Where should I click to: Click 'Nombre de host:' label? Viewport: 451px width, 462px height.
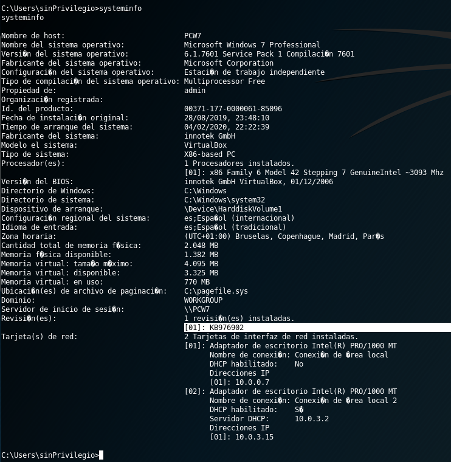(33, 36)
